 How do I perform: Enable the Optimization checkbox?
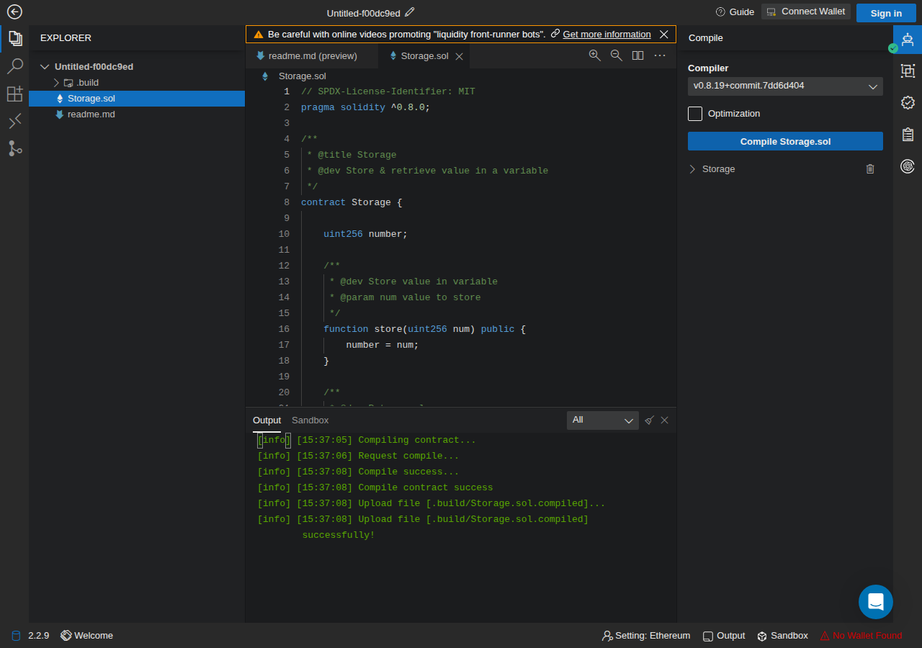click(x=695, y=114)
